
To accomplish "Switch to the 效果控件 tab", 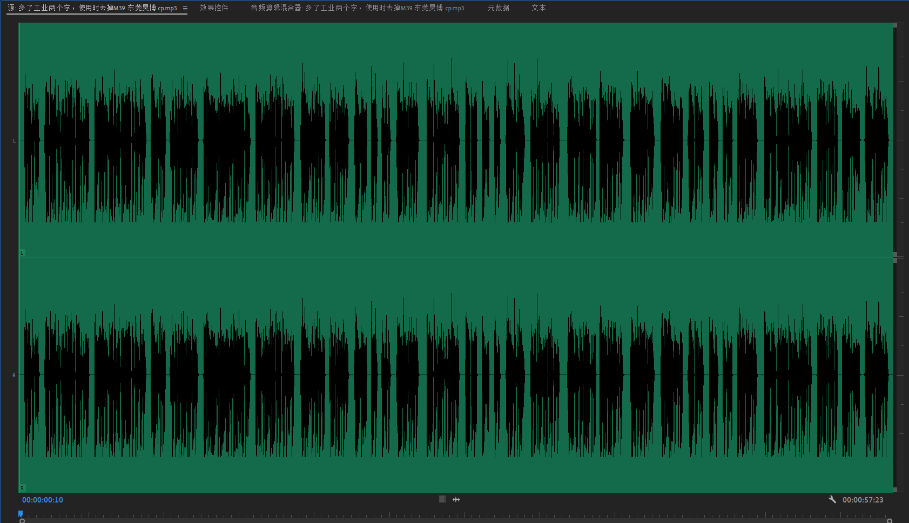I will pyautogui.click(x=214, y=8).
